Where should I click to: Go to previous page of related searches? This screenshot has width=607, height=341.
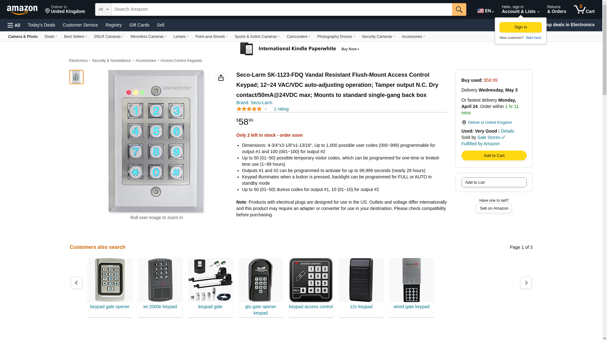(x=77, y=283)
